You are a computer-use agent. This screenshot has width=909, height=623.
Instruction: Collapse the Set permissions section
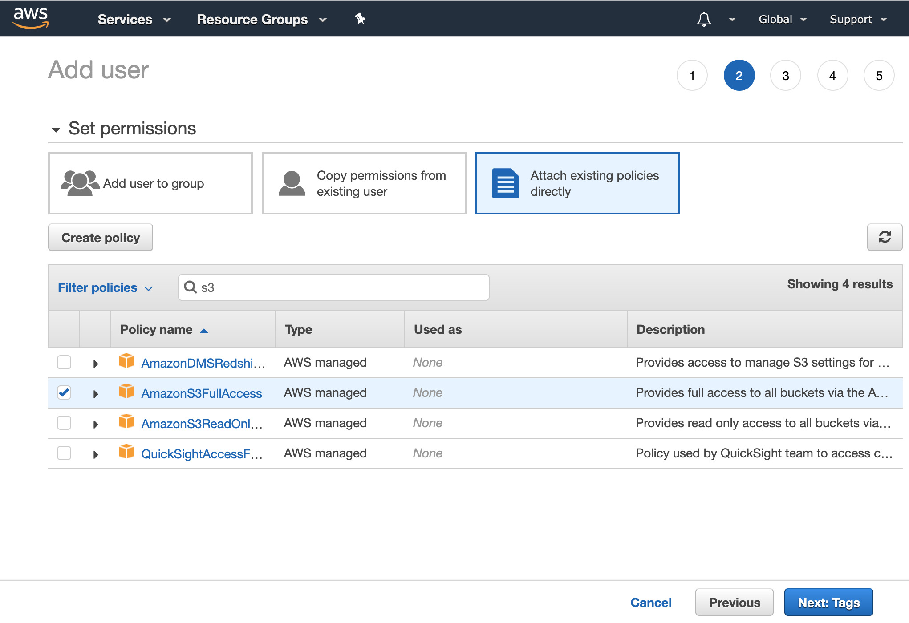point(56,130)
